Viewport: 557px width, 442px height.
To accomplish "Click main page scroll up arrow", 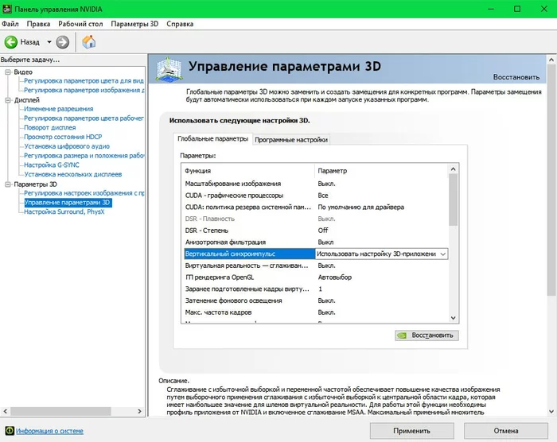I will (551, 60).
